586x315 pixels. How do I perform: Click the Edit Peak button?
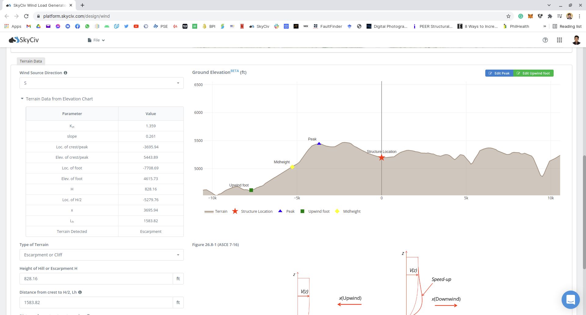(499, 73)
